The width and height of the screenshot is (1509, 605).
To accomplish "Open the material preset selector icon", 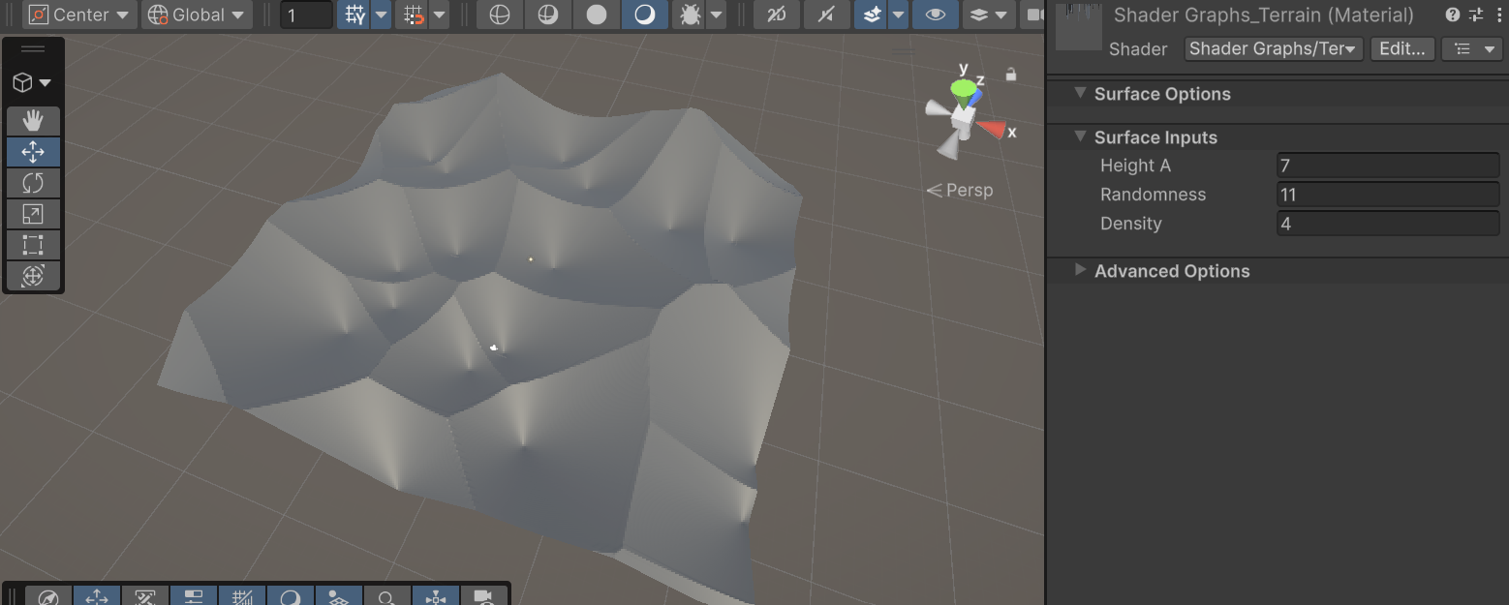I will pyautogui.click(x=1475, y=15).
